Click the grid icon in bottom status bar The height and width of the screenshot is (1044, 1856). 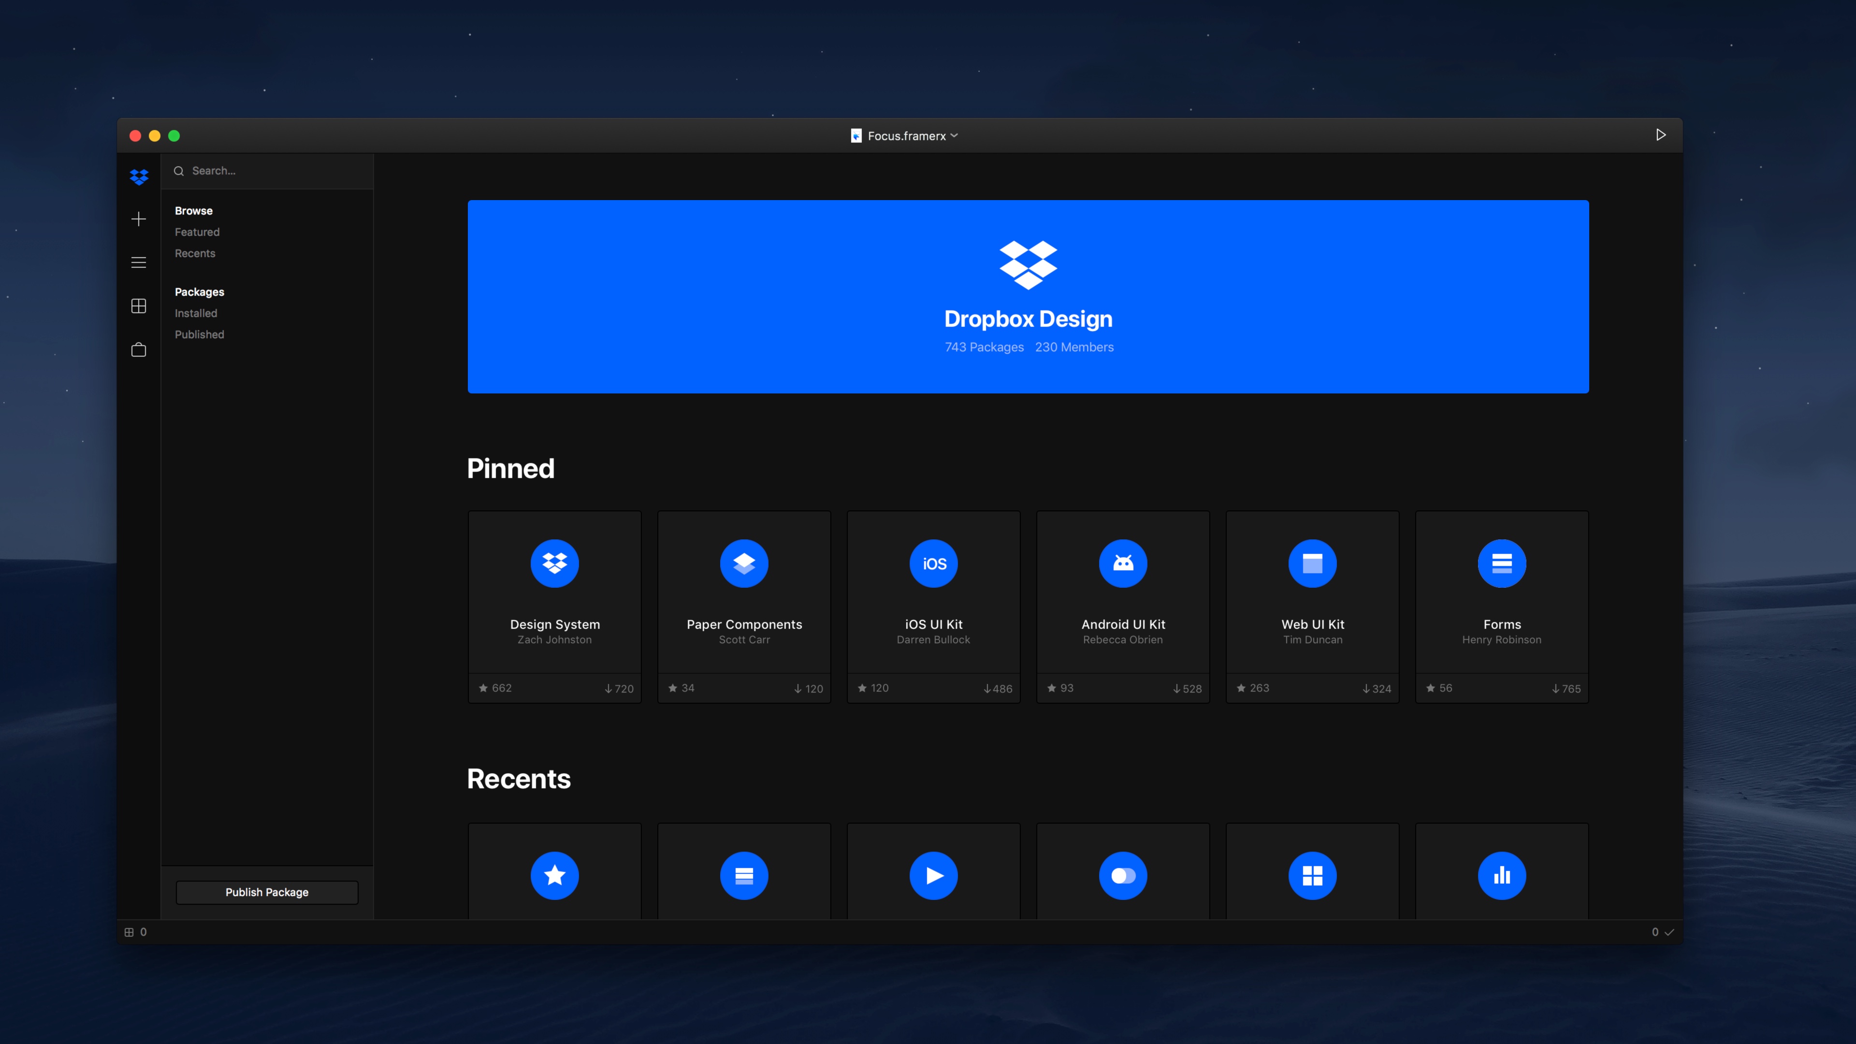pyautogui.click(x=129, y=932)
